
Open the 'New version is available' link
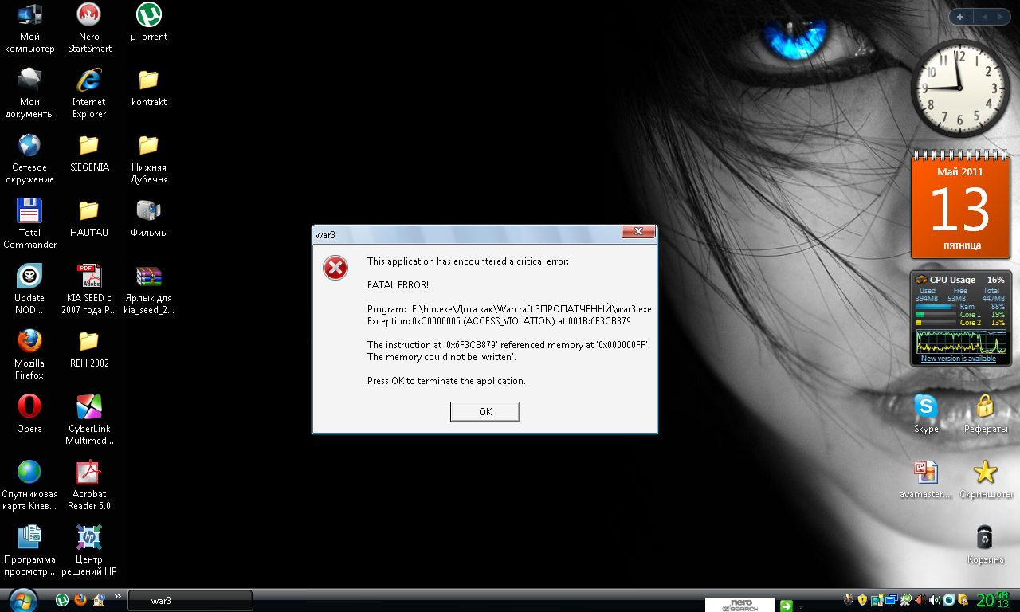959,359
